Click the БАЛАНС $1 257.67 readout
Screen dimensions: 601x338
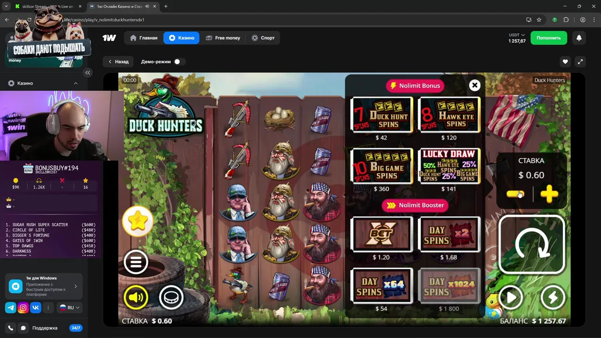(533, 321)
